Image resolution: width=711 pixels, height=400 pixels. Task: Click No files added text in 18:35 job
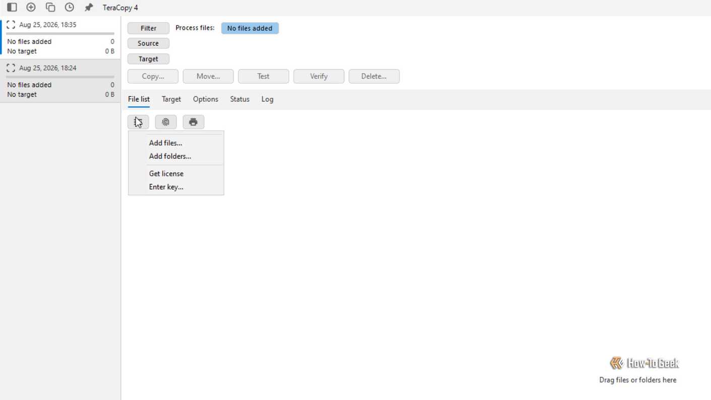coord(29,41)
